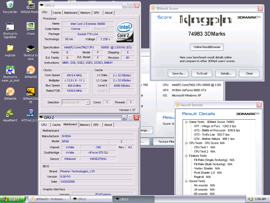270x203 pixels.
Task: Click the Result Details window title icon
Action: 178,105
